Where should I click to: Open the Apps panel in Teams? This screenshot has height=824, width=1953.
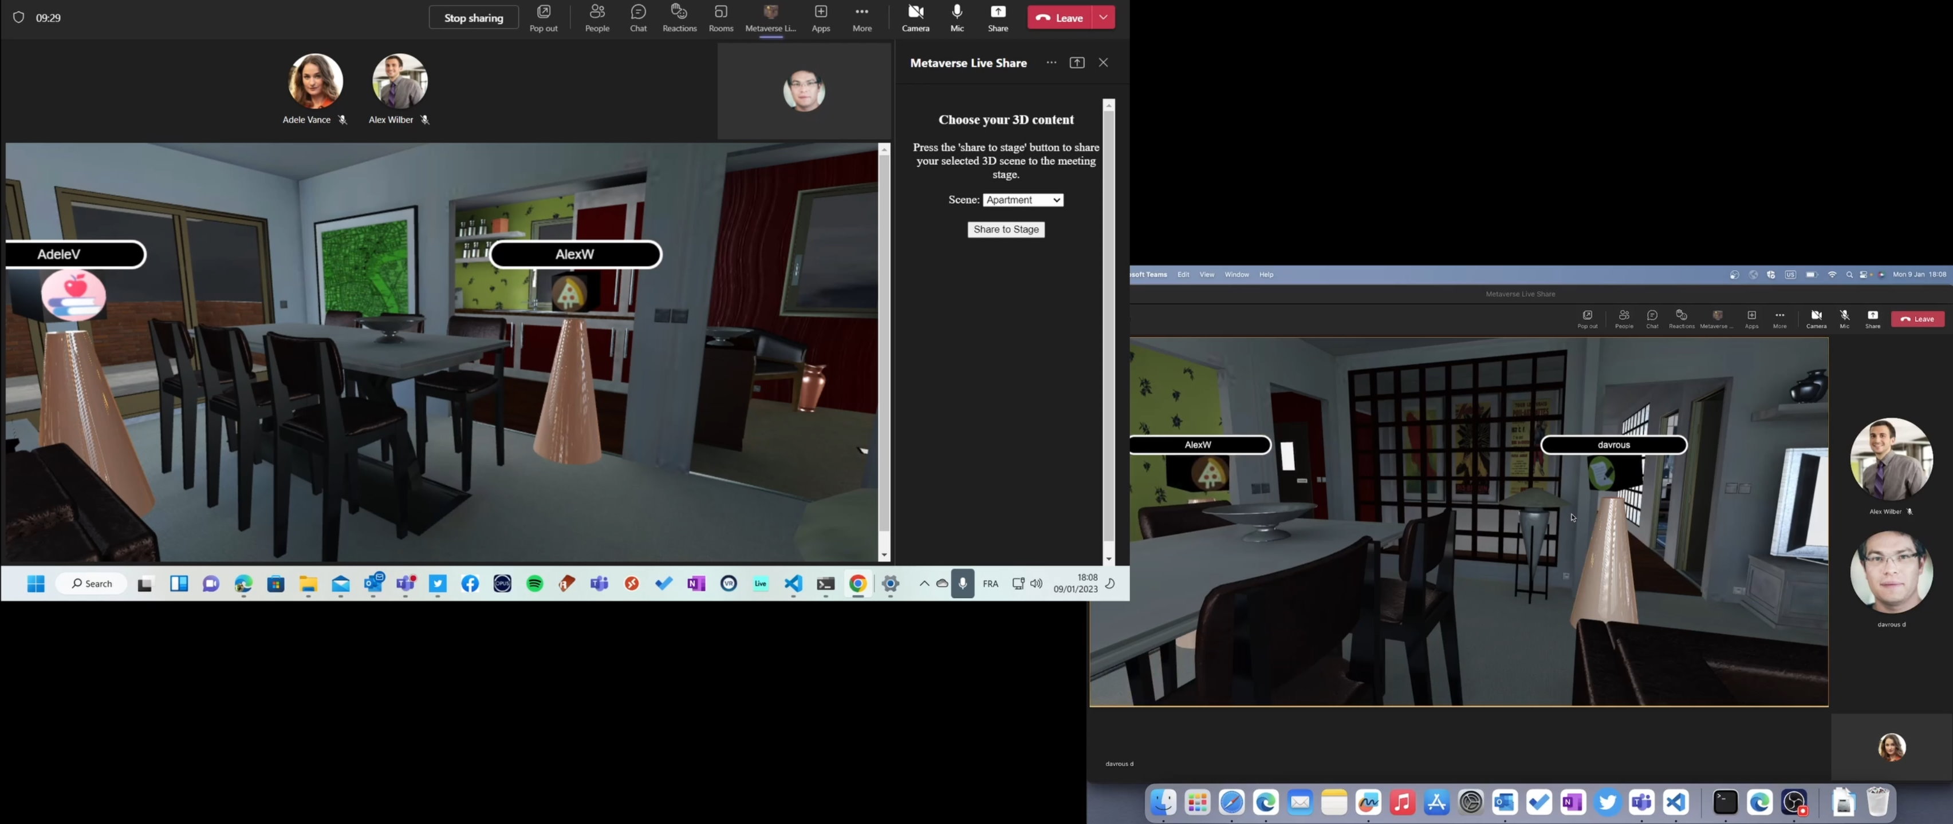(x=820, y=17)
